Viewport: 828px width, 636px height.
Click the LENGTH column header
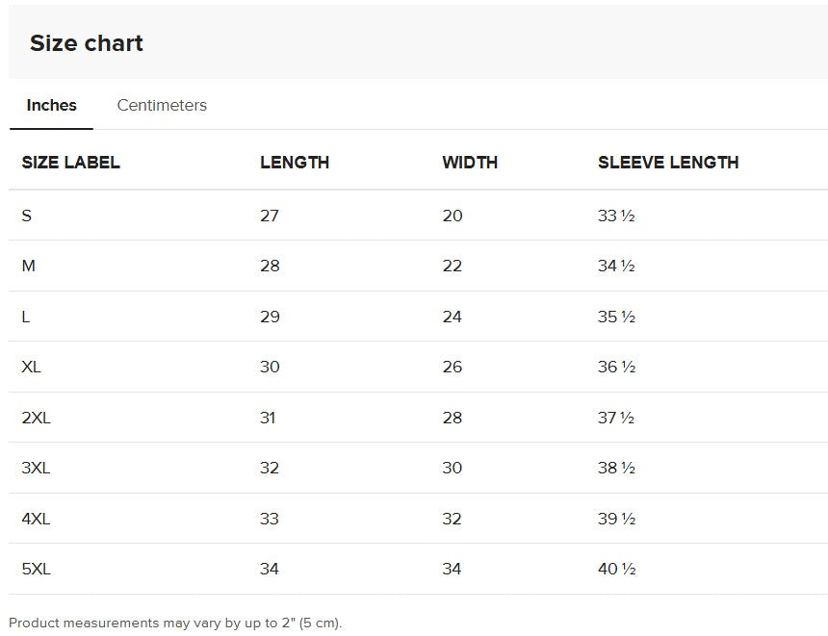[x=295, y=163]
